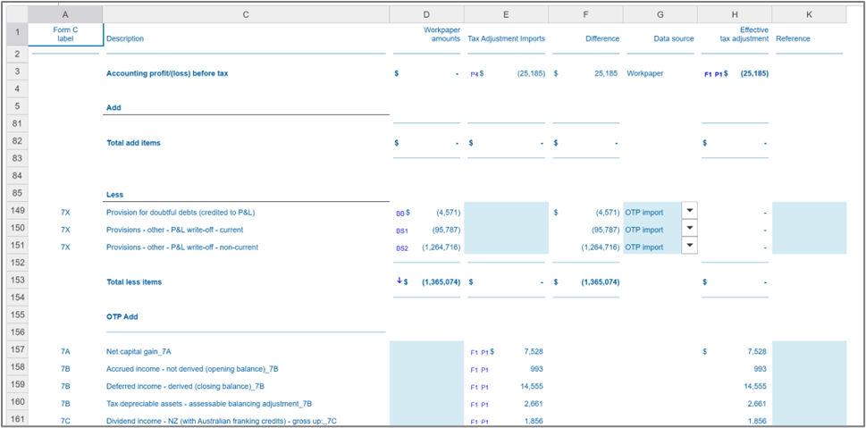Click the BB link in row 149
The height and width of the screenshot is (428, 866).
(399, 213)
